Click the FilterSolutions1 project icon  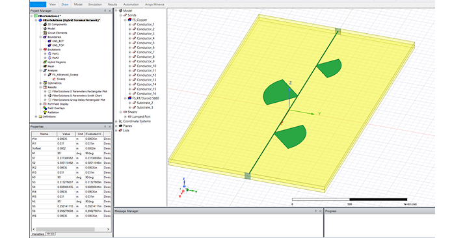pyautogui.click(x=36, y=16)
